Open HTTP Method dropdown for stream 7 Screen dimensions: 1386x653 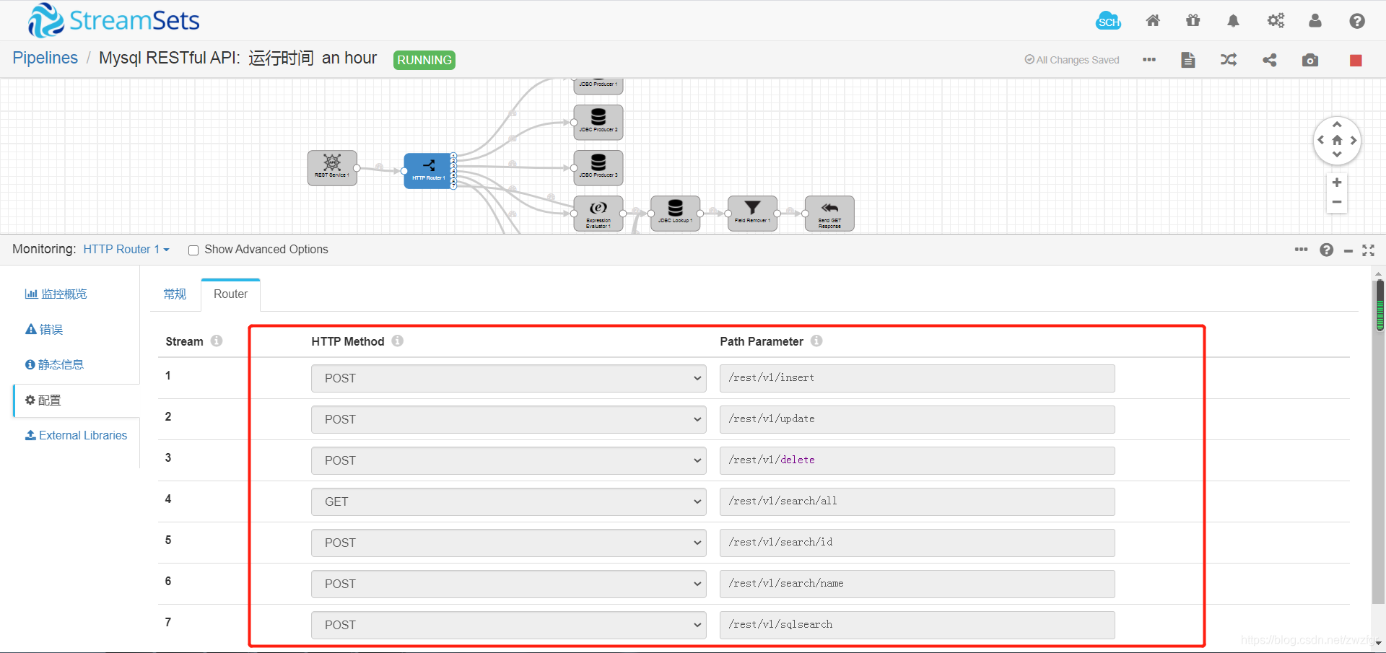(x=509, y=625)
